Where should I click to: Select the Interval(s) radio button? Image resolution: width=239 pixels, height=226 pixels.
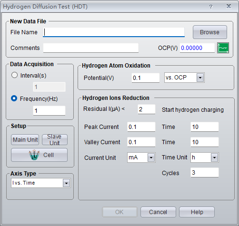[14, 75]
